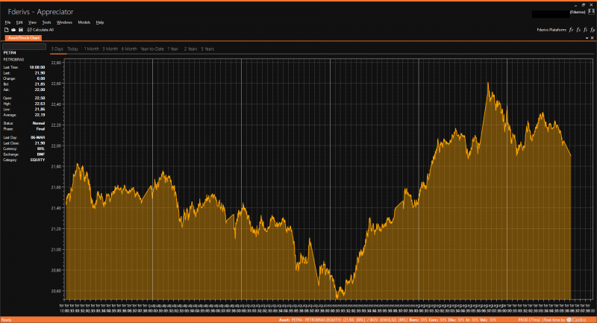Screen dimensions: 597x323
Task: Click the New document icon in toolbar
Action: pyautogui.click(x=6, y=30)
